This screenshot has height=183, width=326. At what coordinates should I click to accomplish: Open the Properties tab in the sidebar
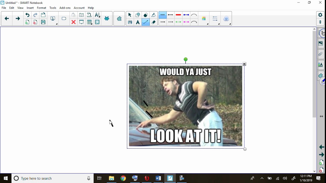[321, 65]
